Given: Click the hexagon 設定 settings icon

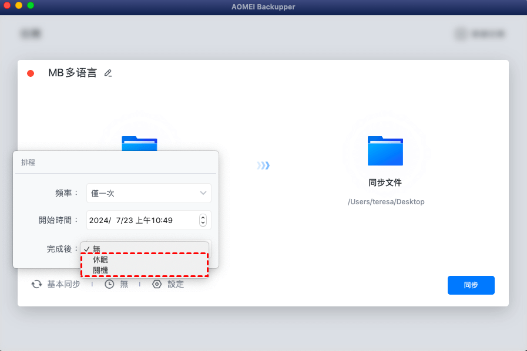Looking at the screenshot, I should [x=157, y=284].
